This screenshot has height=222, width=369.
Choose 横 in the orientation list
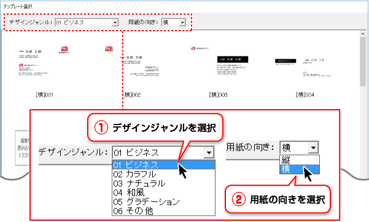click(300, 169)
